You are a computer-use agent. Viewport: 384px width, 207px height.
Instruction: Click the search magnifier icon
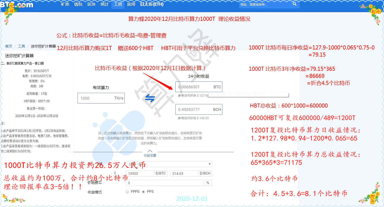click(x=295, y=4)
